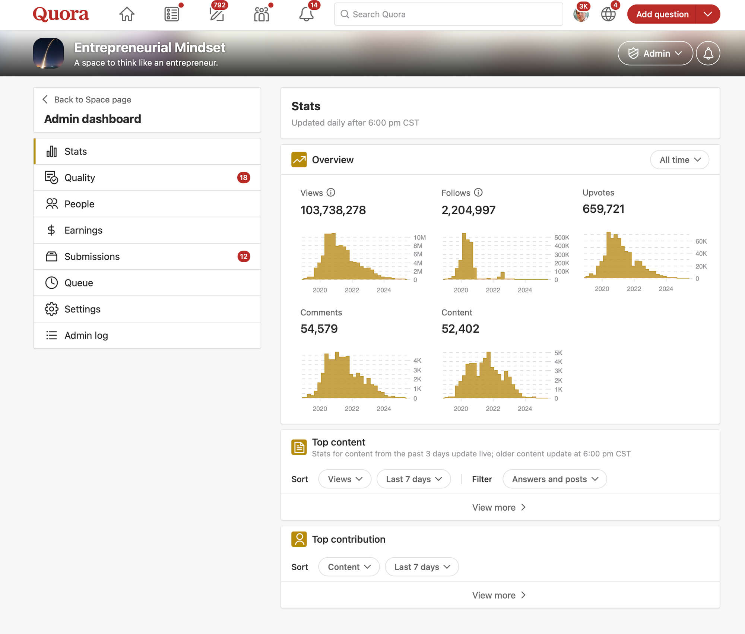Select the Stats sidebar item
The image size is (745, 634).
[x=147, y=151]
